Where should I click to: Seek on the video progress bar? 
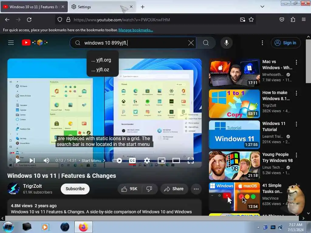pyautogui.click(x=104, y=153)
